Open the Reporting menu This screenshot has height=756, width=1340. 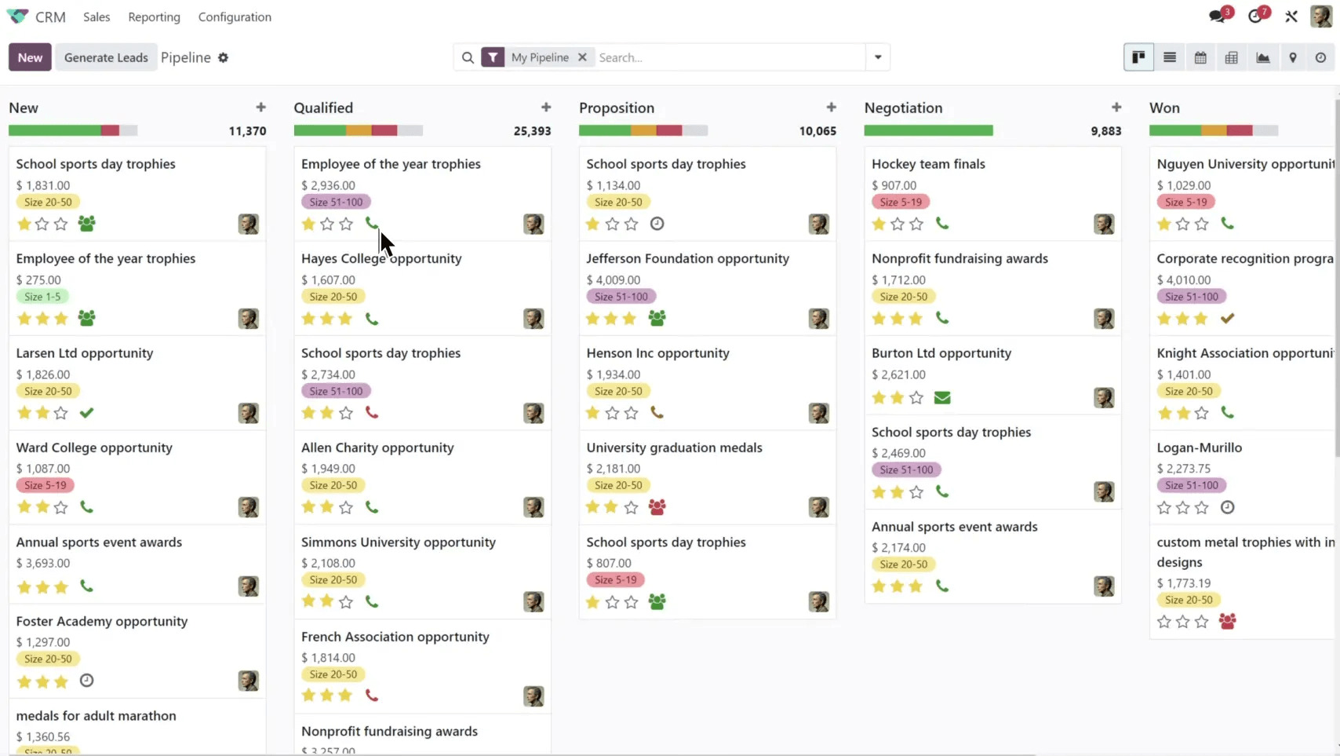(x=154, y=16)
